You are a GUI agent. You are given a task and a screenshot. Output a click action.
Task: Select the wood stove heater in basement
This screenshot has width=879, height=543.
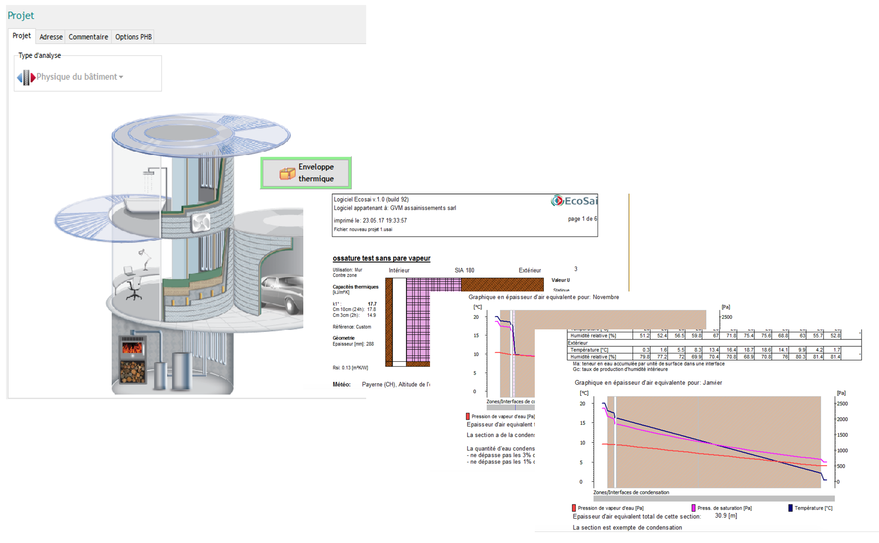pyautogui.click(x=133, y=359)
